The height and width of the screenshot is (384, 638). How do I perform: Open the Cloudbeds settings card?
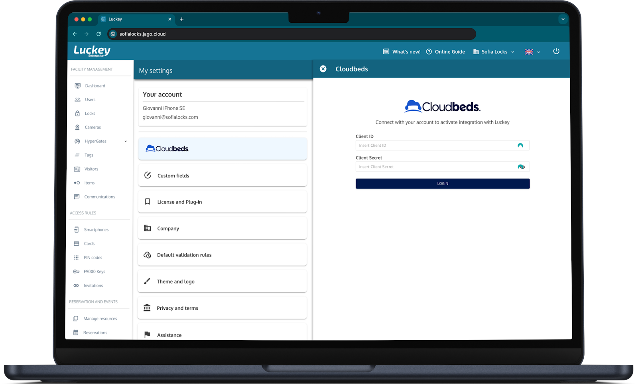coord(223,149)
